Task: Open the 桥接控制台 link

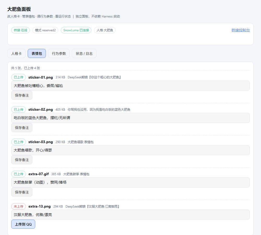Action: pyautogui.click(x=241, y=30)
